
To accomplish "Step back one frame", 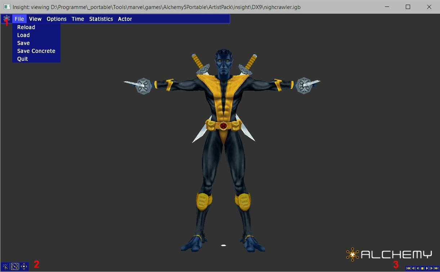I will pos(413,268).
